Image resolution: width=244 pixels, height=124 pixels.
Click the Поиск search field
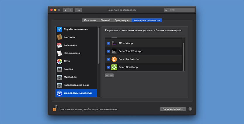coord(179,10)
